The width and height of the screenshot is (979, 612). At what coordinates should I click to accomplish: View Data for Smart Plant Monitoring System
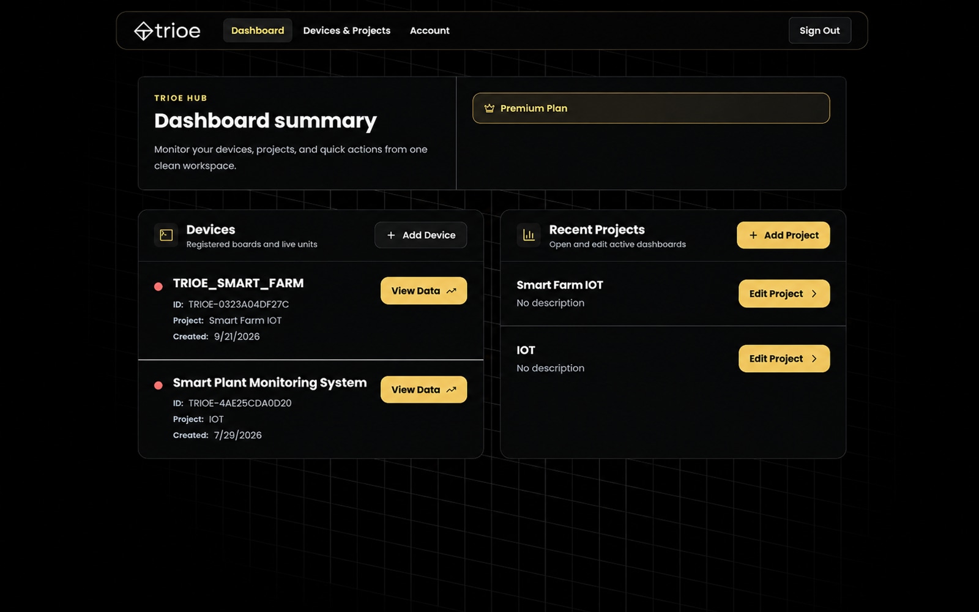(x=423, y=390)
